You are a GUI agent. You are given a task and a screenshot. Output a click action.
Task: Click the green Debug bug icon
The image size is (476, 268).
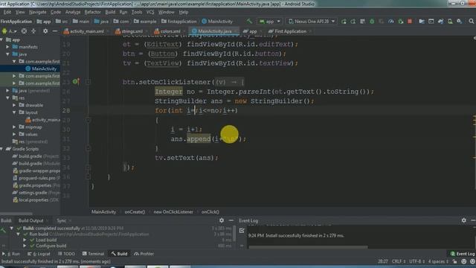[372, 22]
